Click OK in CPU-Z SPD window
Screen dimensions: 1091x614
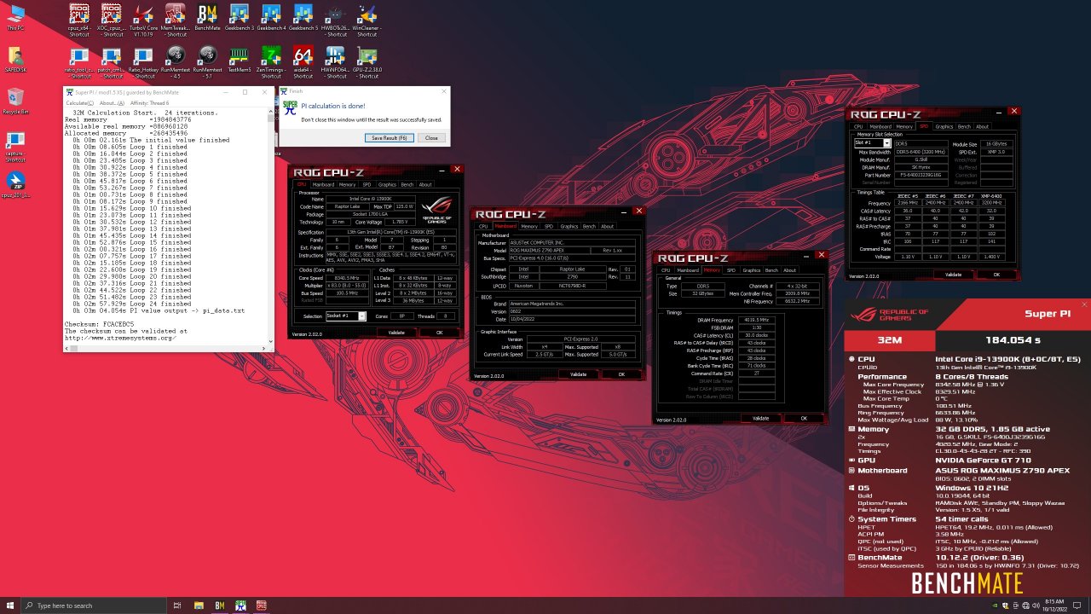coord(998,275)
